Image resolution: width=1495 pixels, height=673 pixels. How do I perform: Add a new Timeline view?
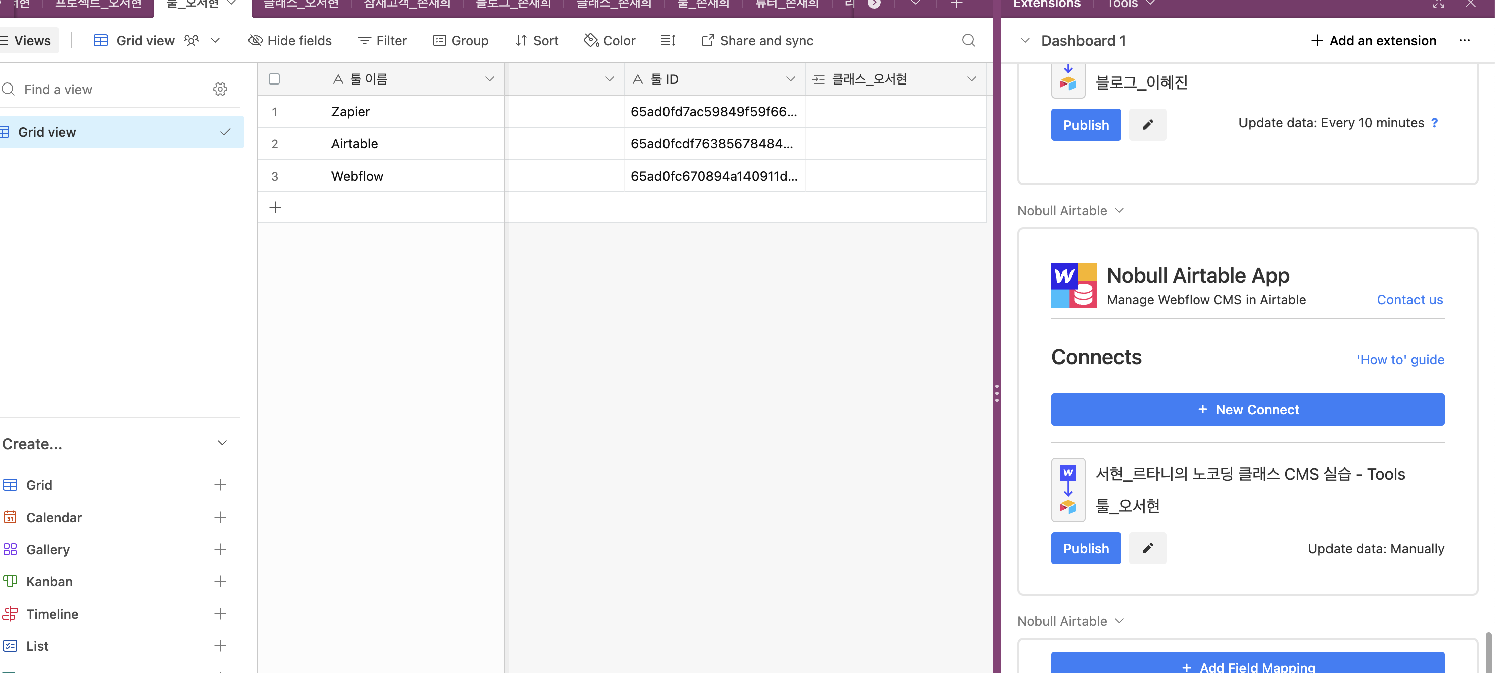point(220,614)
